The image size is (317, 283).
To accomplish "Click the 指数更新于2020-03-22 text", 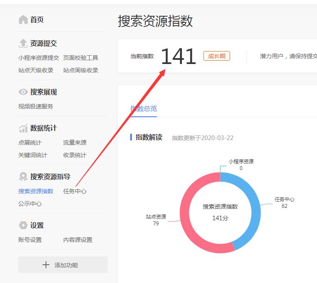I will point(203,138).
